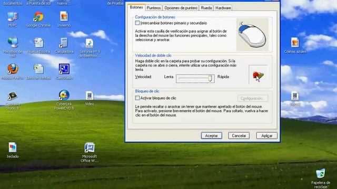Select Sinfonía nº 9 de Beethoven file

click(x=90, y=43)
